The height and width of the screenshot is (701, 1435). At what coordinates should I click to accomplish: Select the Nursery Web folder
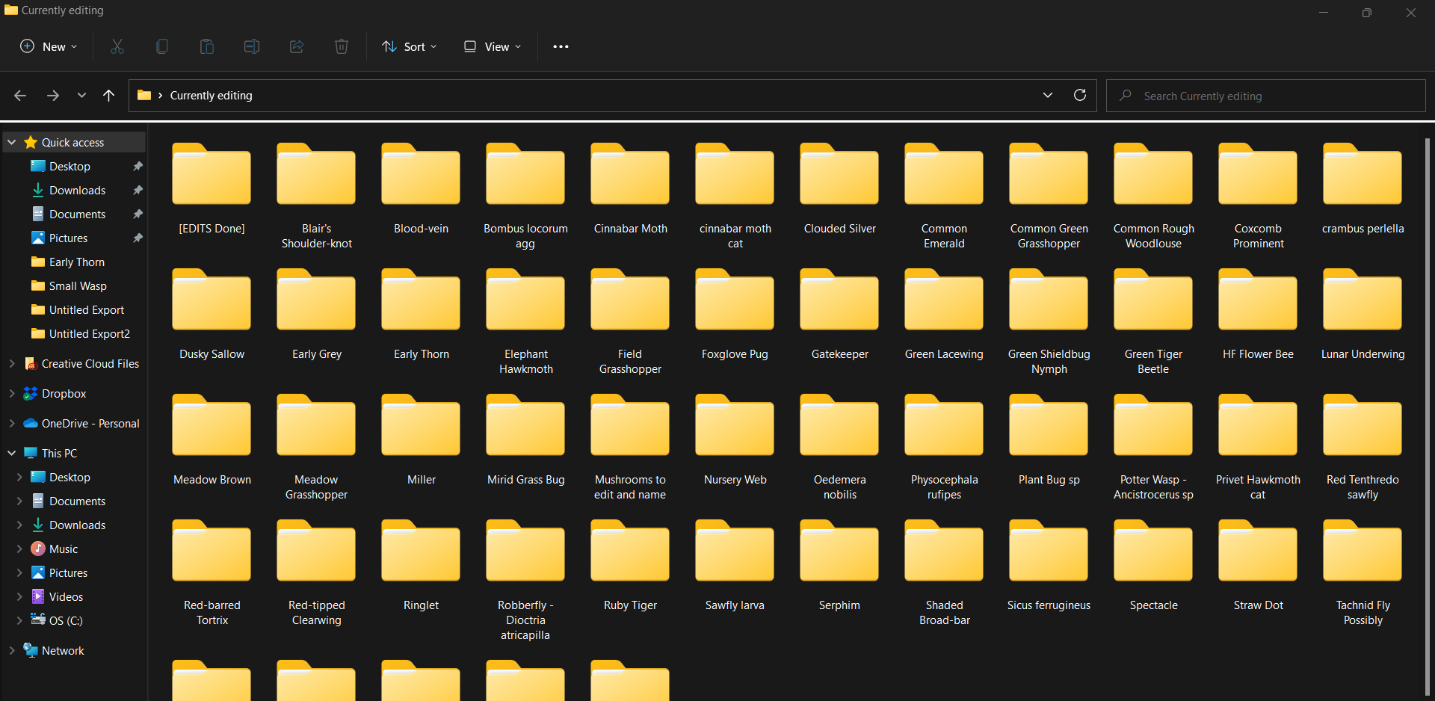click(x=735, y=439)
